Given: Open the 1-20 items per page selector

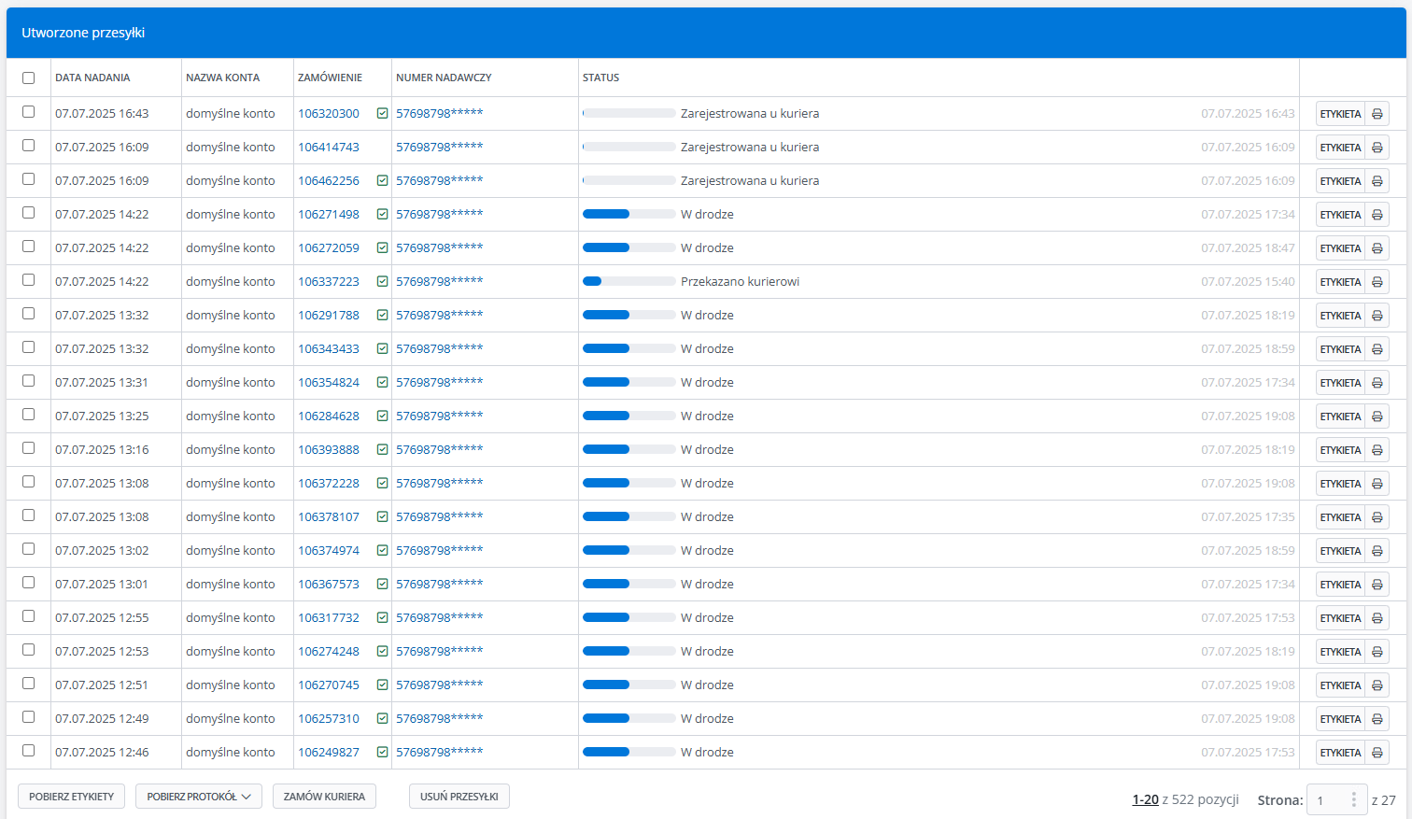Looking at the screenshot, I should point(1145,800).
